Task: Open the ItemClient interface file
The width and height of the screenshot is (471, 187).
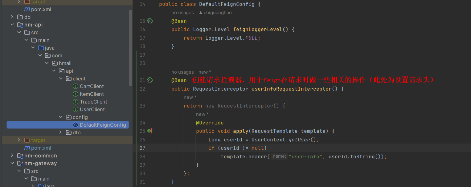Action: [92, 94]
